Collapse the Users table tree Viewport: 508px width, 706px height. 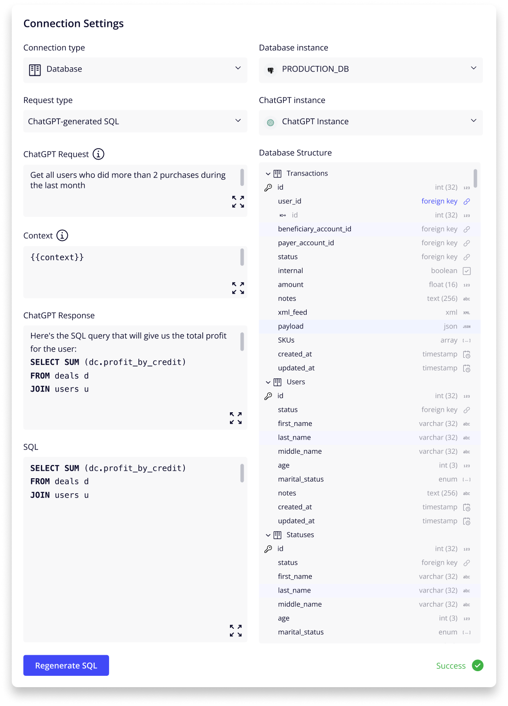point(268,382)
